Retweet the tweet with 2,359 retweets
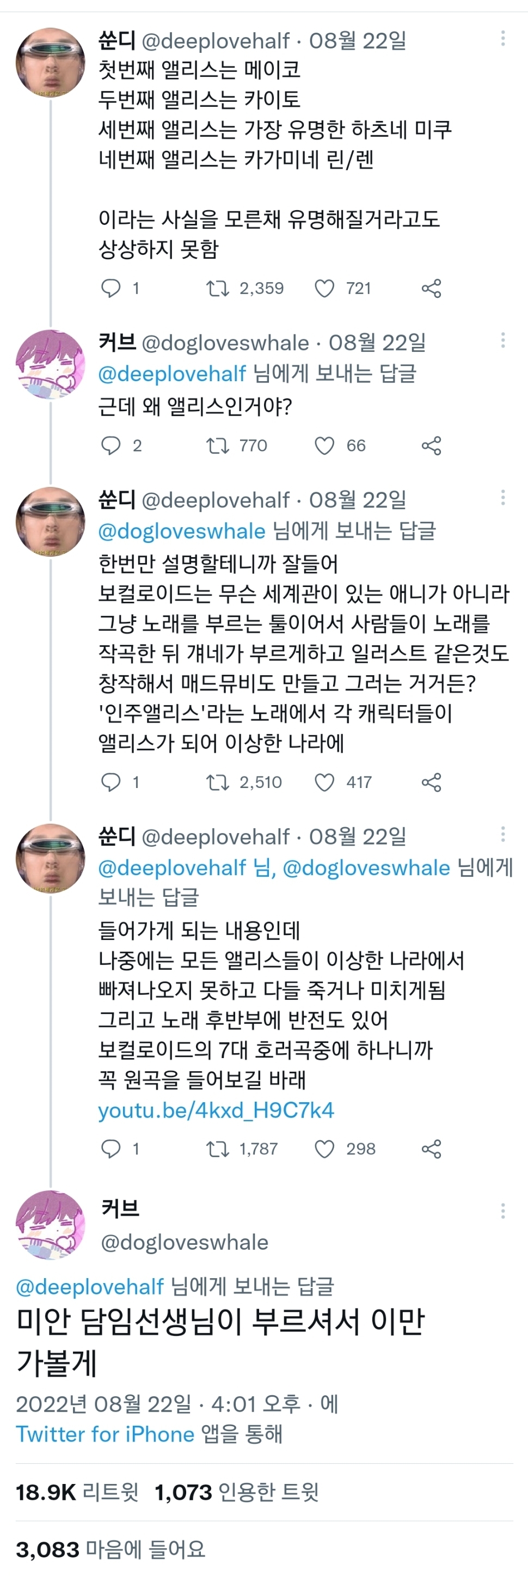Viewport: 528px width, 1576px height. pos(217,288)
